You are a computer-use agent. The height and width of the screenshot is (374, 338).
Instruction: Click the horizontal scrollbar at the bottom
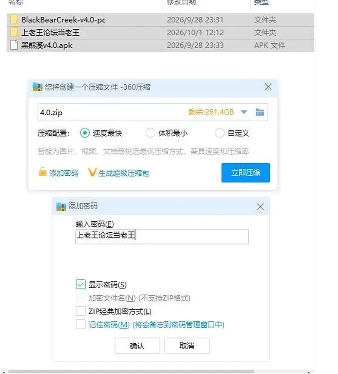[131, 372]
